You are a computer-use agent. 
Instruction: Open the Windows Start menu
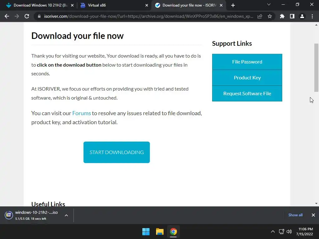coord(146,232)
